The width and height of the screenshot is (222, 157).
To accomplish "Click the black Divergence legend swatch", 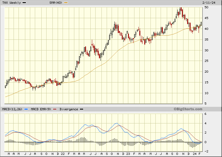I will click(x=81, y=109).
